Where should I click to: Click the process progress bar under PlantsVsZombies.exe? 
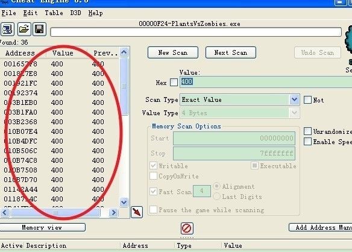click(196, 32)
